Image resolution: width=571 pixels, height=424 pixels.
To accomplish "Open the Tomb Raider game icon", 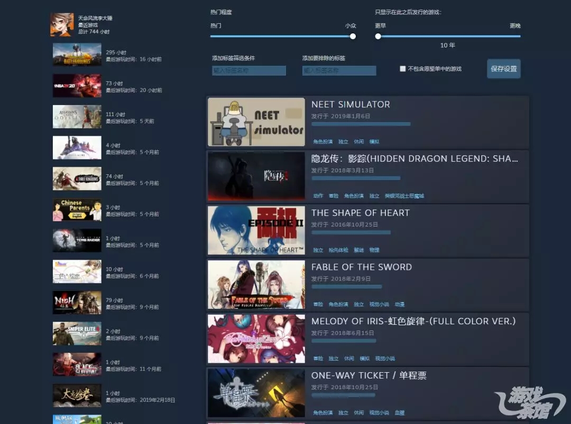I will coord(77,241).
